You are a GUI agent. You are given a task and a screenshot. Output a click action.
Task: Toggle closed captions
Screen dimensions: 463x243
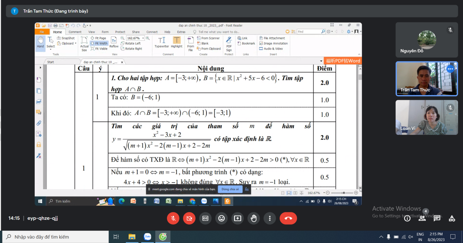[x=205, y=218]
